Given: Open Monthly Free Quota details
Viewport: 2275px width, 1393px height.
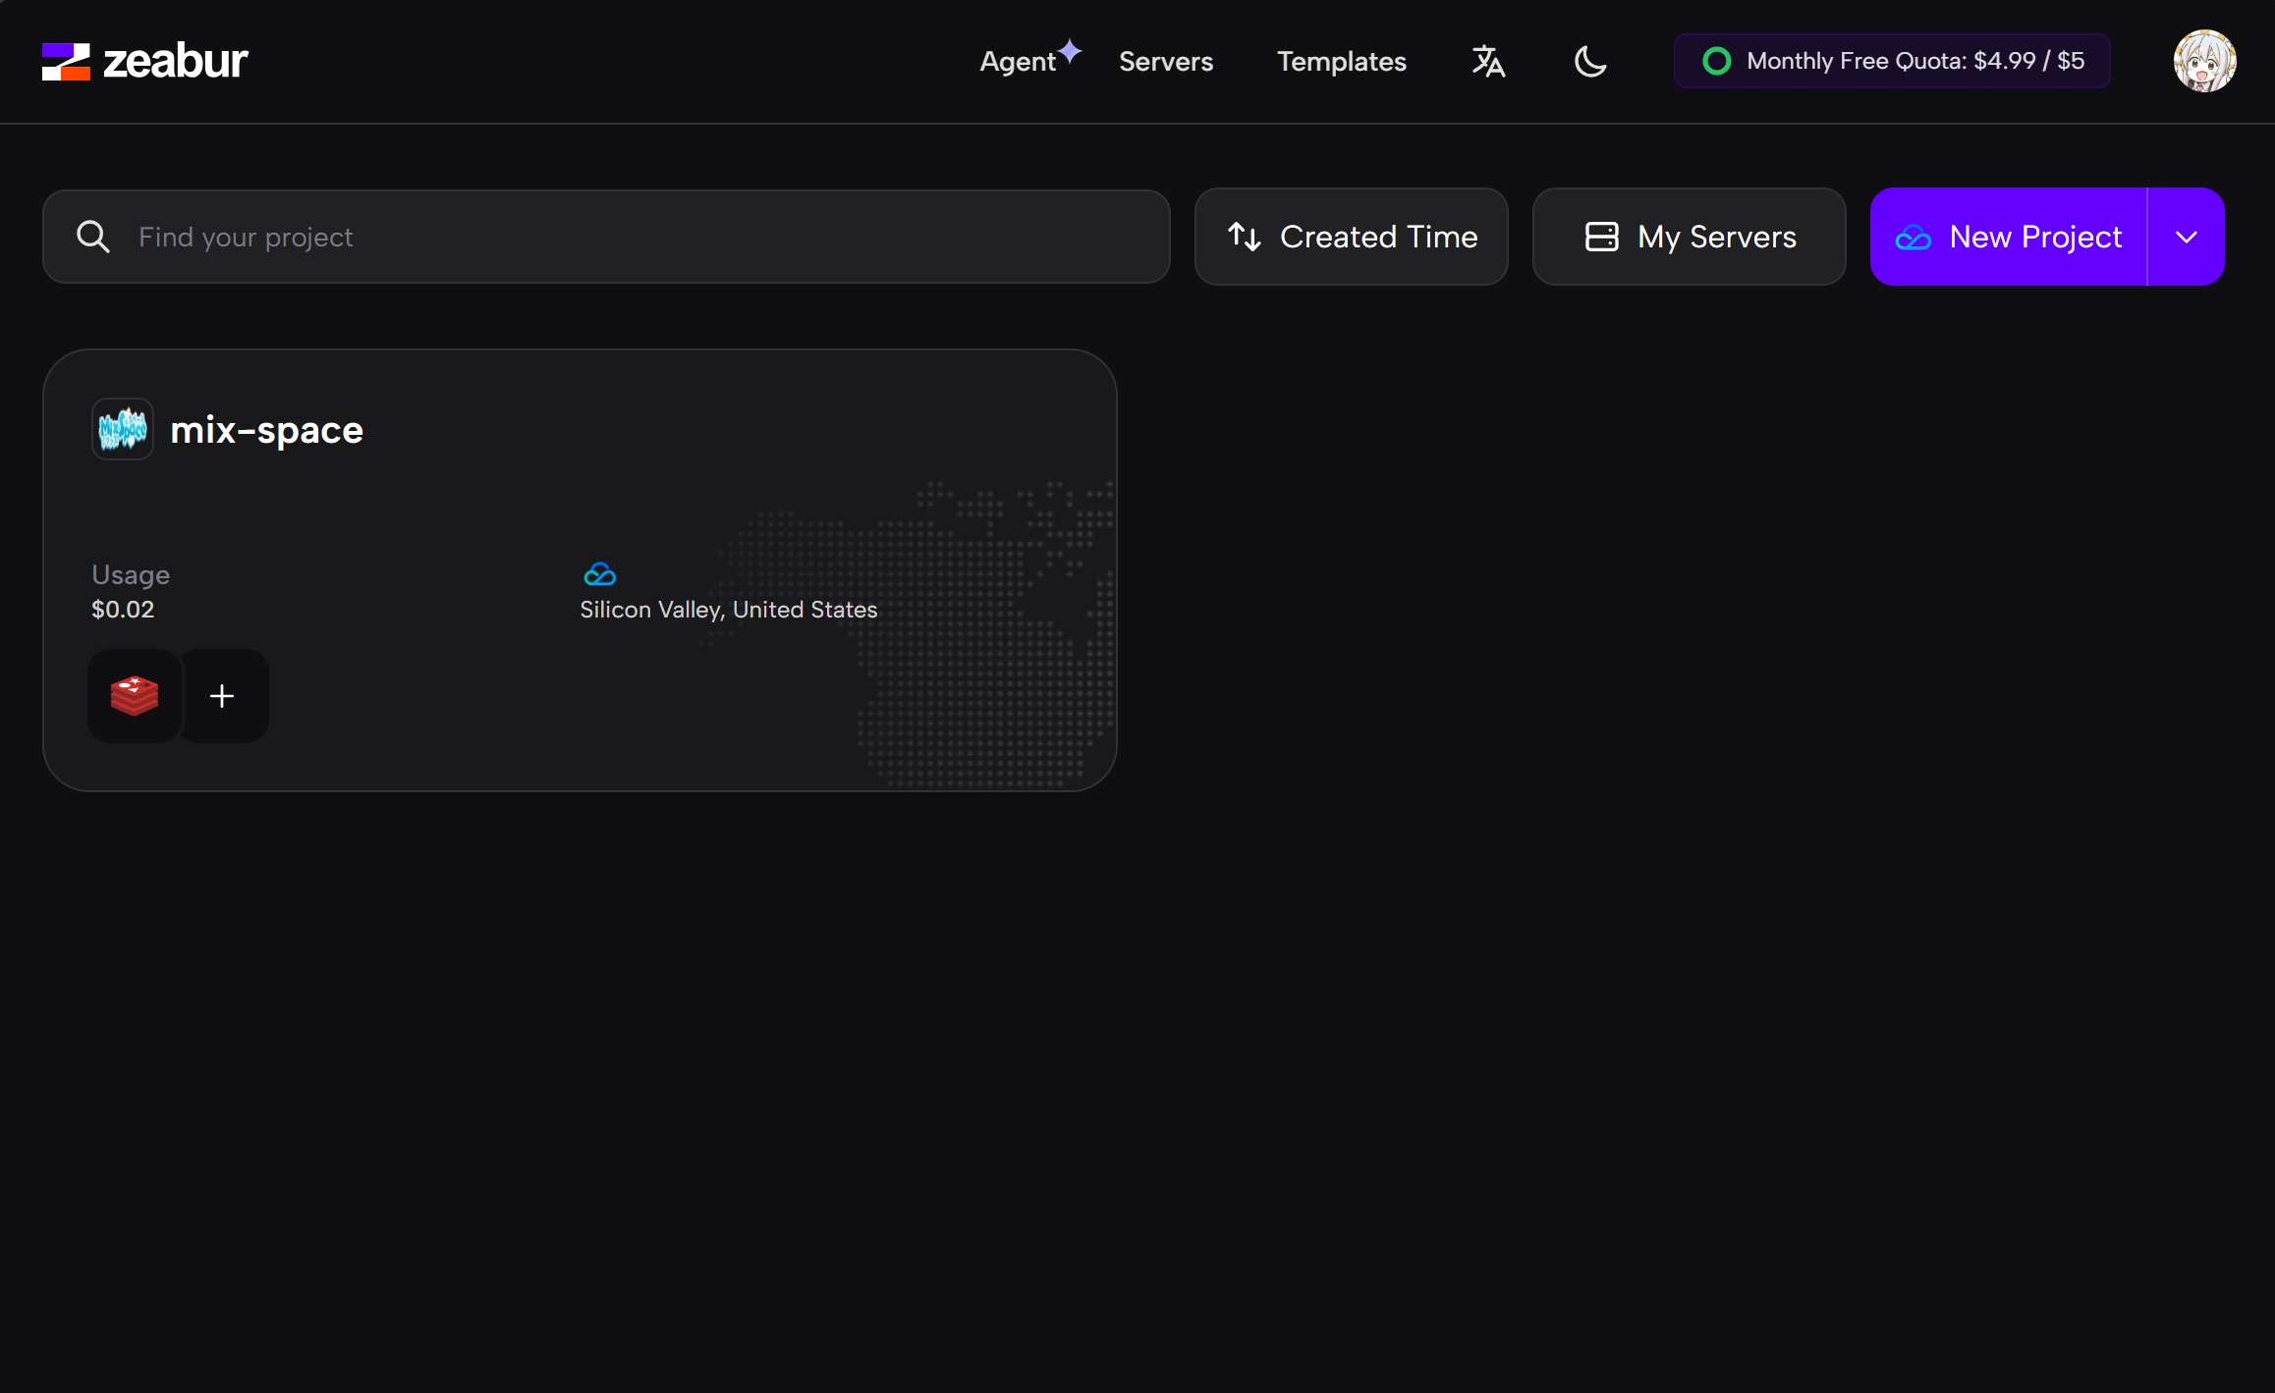Looking at the screenshot, I should (1892, 61).
